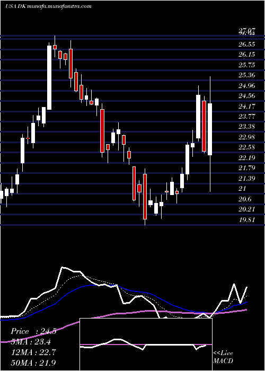Click the 20.21 axis value
Viewport: 265px width, 371px height.
(246, 209)
